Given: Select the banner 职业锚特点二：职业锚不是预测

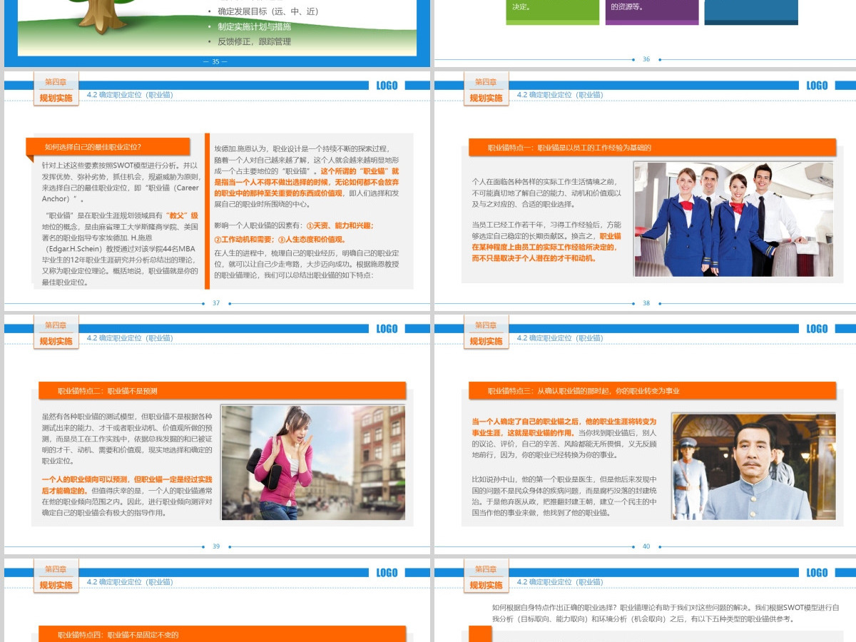Looking at the screenshot, I should click(222, 391).
